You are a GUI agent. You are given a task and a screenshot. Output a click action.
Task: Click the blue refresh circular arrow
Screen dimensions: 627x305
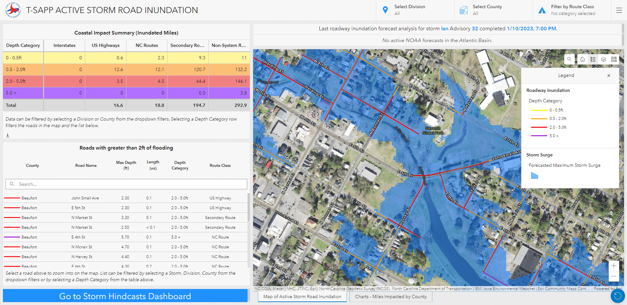(x=617, y=296)
